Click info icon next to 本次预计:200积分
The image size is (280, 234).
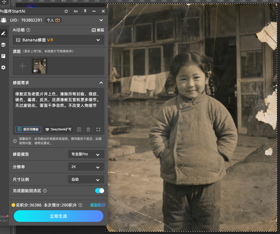80,205
